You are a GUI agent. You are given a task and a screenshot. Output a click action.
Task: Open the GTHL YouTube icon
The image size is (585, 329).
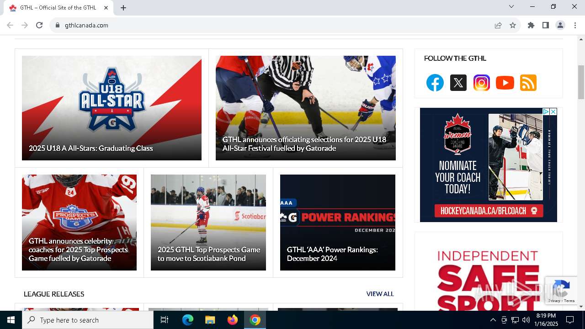click(x=505, y=83)
